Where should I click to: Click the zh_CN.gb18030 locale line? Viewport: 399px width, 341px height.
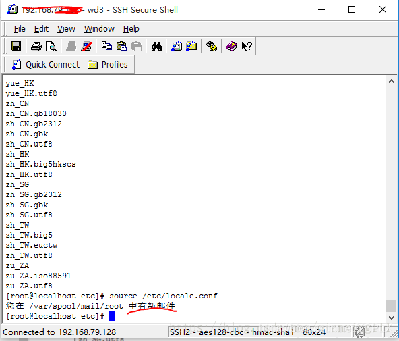(x=36, y=113)
